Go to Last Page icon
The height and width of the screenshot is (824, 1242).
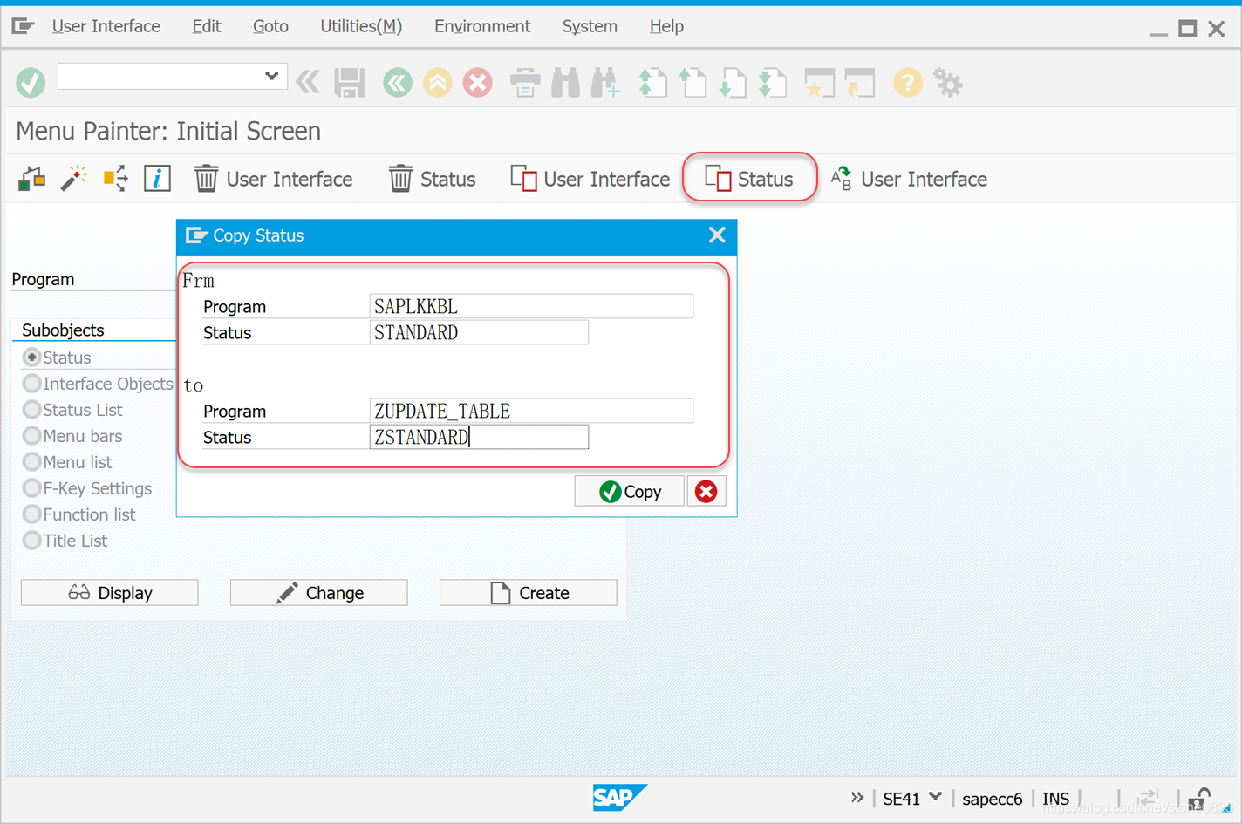pyautogui.click(x=773, y=83)
